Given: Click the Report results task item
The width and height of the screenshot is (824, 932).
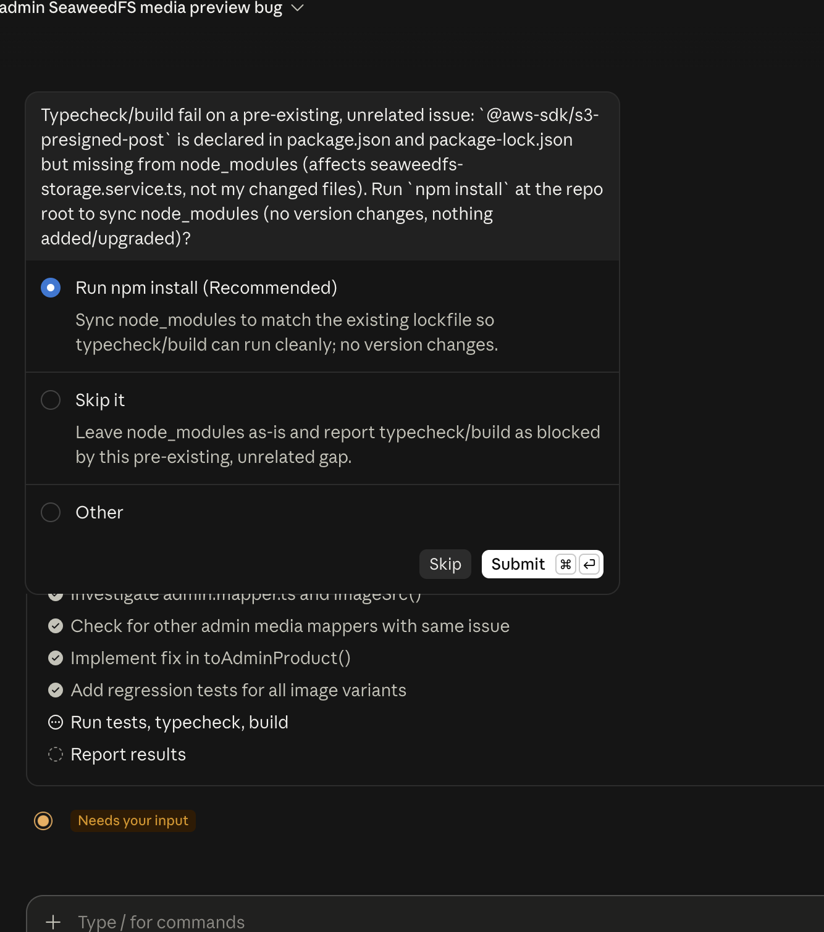Looking at the screenshot, I should (x=128, y=754).
